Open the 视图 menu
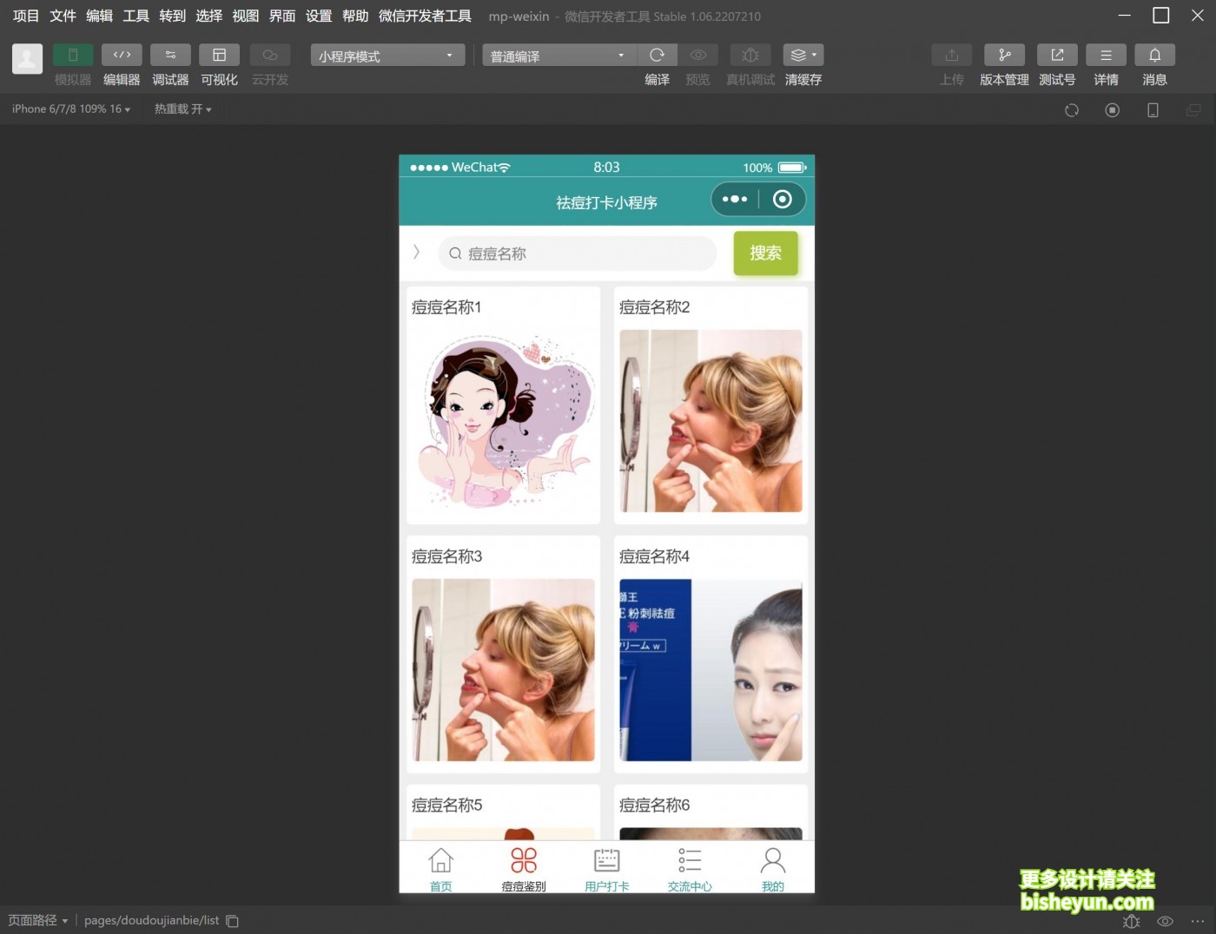The image size is (1216, 934). coord(245,16)
